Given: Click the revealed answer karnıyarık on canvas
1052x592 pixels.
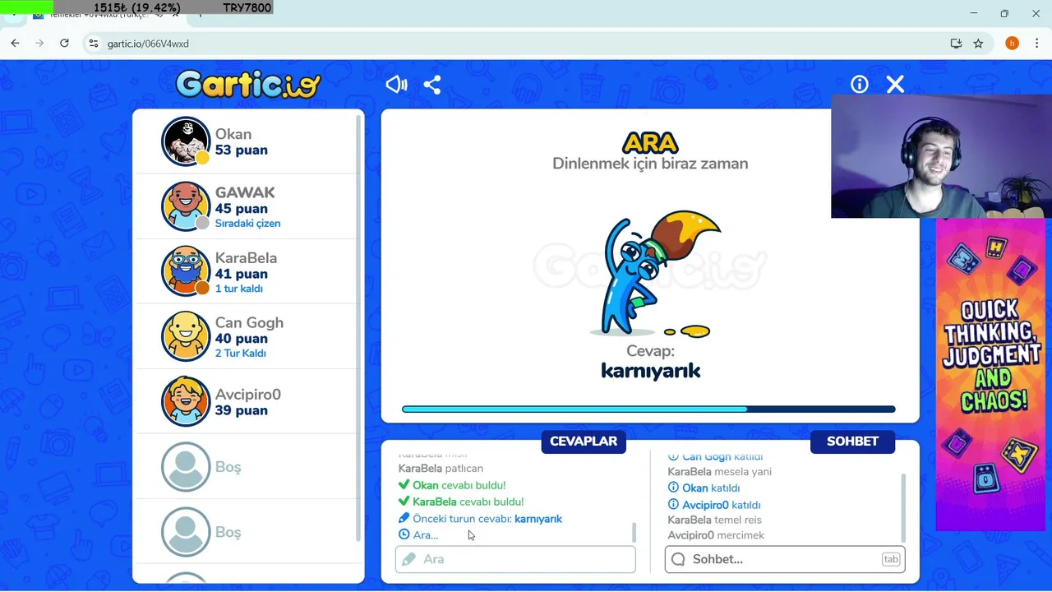Looking at the screenshot, I should click(x=651, y=371).
